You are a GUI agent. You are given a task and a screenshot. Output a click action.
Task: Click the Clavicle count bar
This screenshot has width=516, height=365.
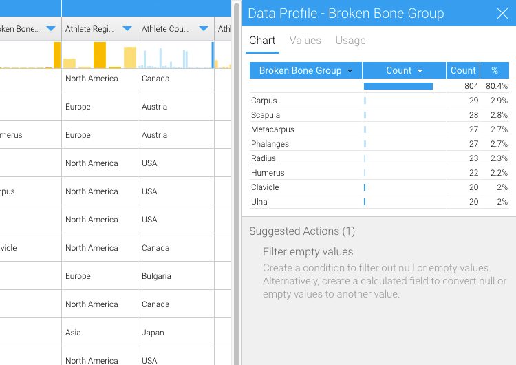365,187
